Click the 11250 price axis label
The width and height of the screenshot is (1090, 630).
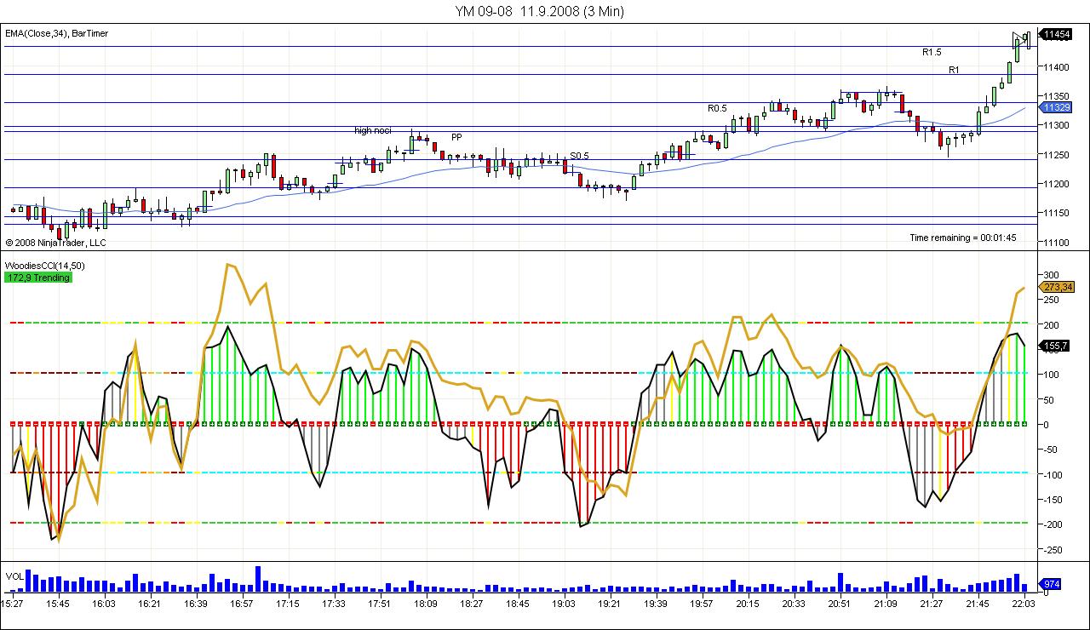click(1055, 155)
